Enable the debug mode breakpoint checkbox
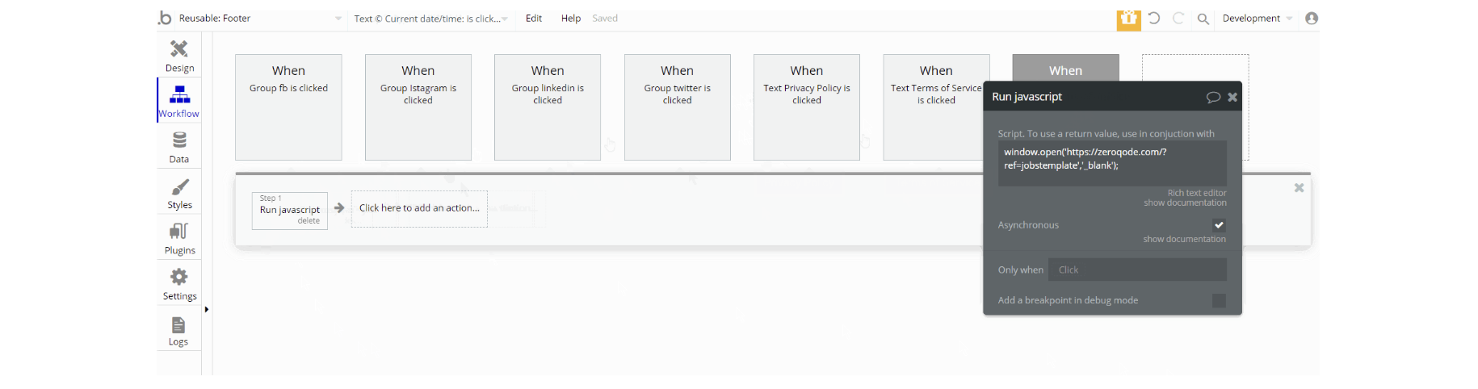1478x389 pixels. (1219, 300)
